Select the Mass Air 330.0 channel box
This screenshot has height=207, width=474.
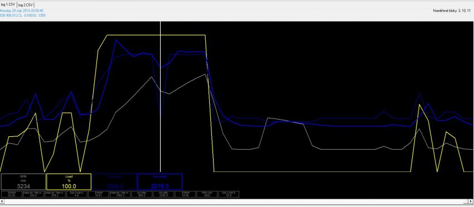[x=33, y=194]
